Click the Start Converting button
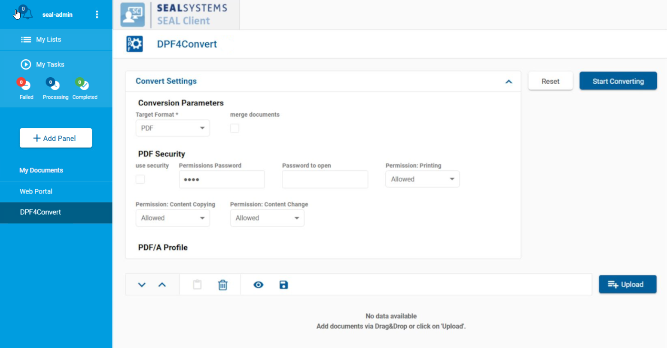667x348 pixels. (x=618, y=81)
